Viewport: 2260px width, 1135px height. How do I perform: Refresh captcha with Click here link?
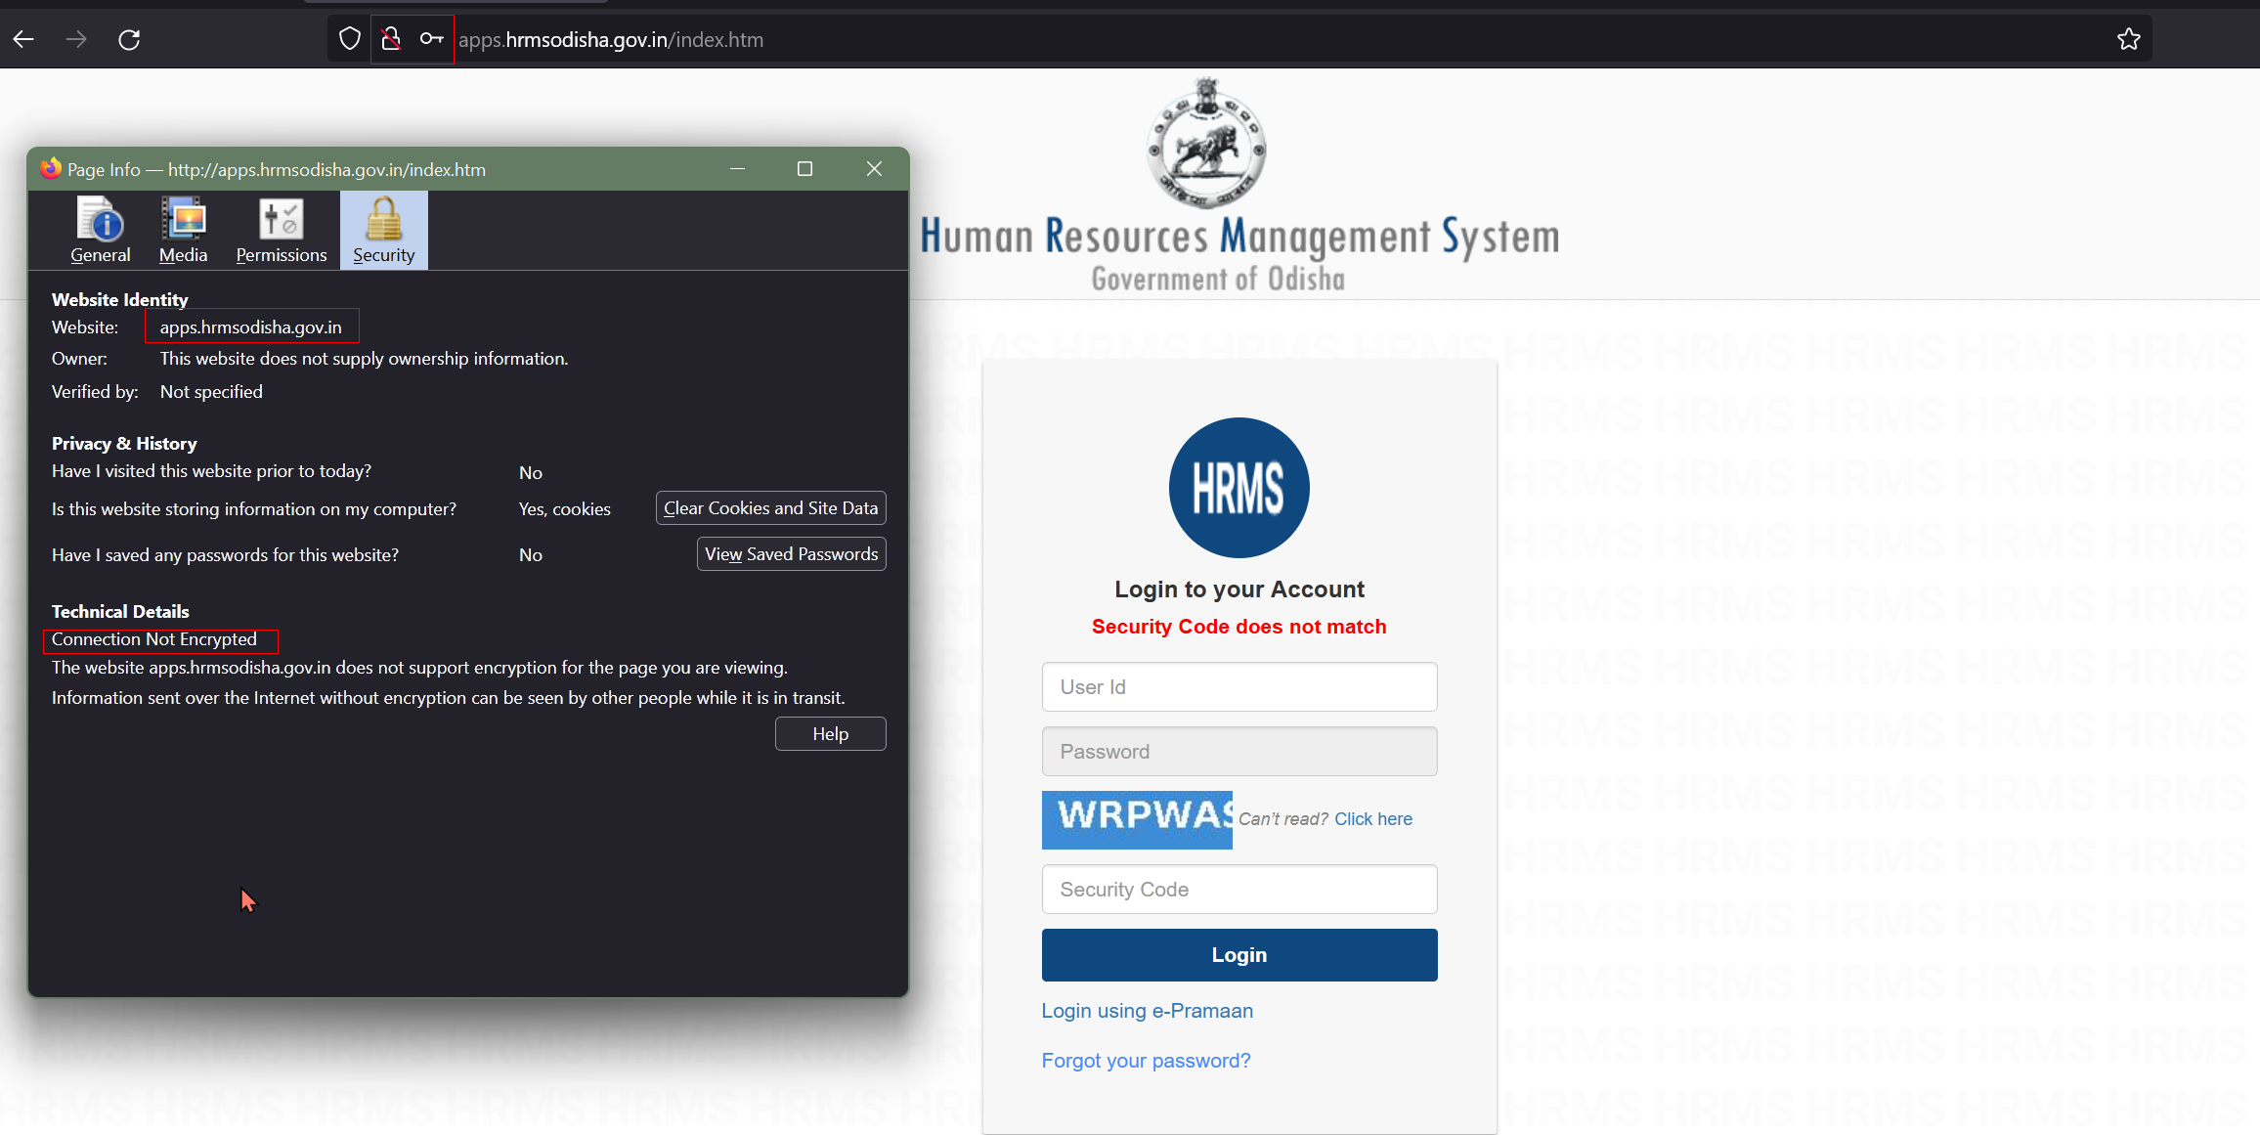(x=1372, y=819)
